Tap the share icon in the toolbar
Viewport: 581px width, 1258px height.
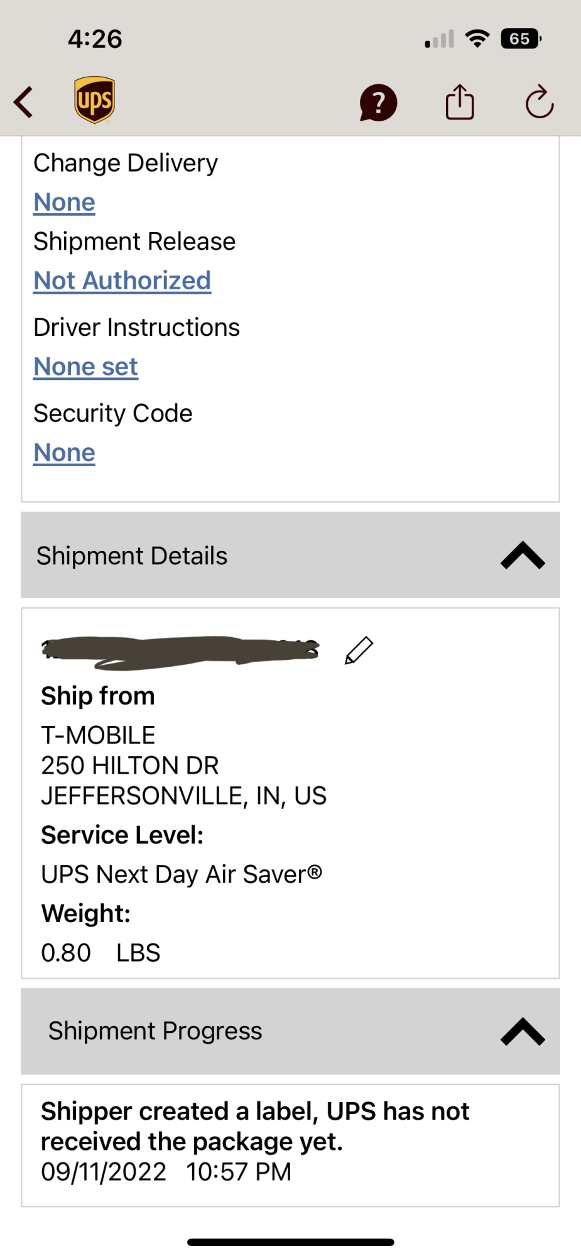coord(460,102)
